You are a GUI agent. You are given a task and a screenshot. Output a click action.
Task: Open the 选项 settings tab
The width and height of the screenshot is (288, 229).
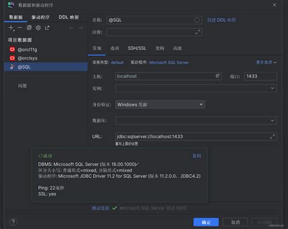pos(115,48)
